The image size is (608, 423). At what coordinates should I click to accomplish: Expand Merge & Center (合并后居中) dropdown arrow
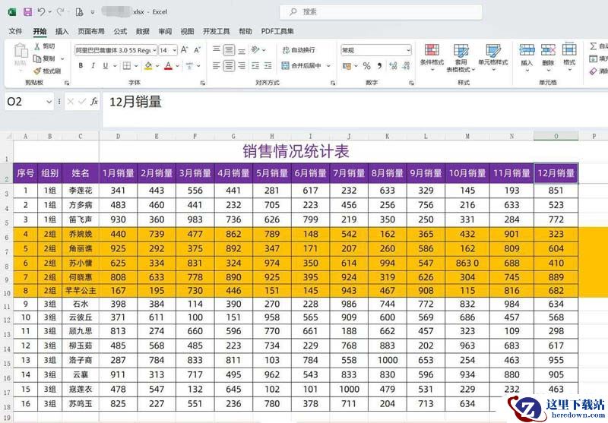click(328, 66)
